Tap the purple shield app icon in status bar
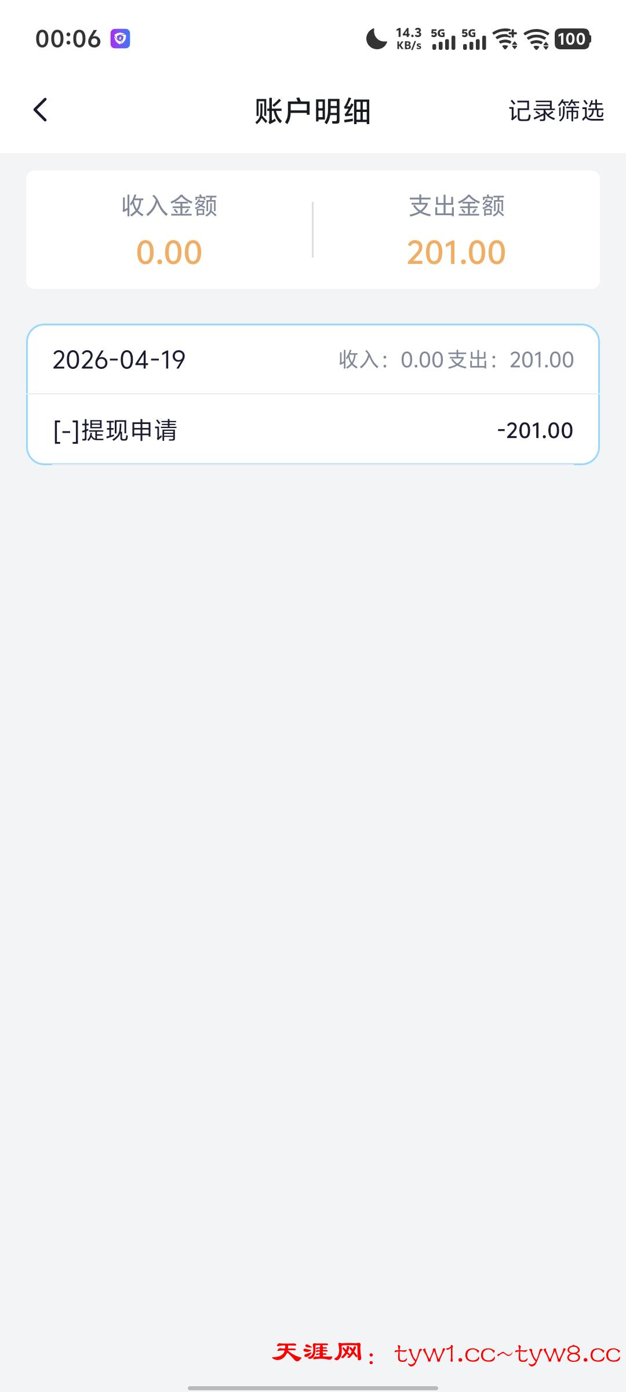 [x=120, y=39]
